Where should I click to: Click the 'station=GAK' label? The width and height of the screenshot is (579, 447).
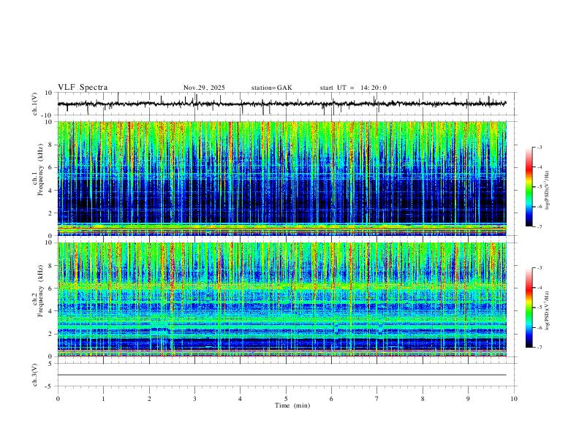point(271,88)
